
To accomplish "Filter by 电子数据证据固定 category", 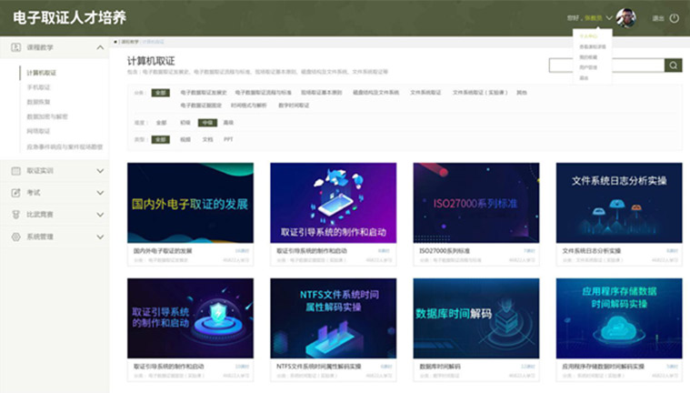I will [201, 106].
